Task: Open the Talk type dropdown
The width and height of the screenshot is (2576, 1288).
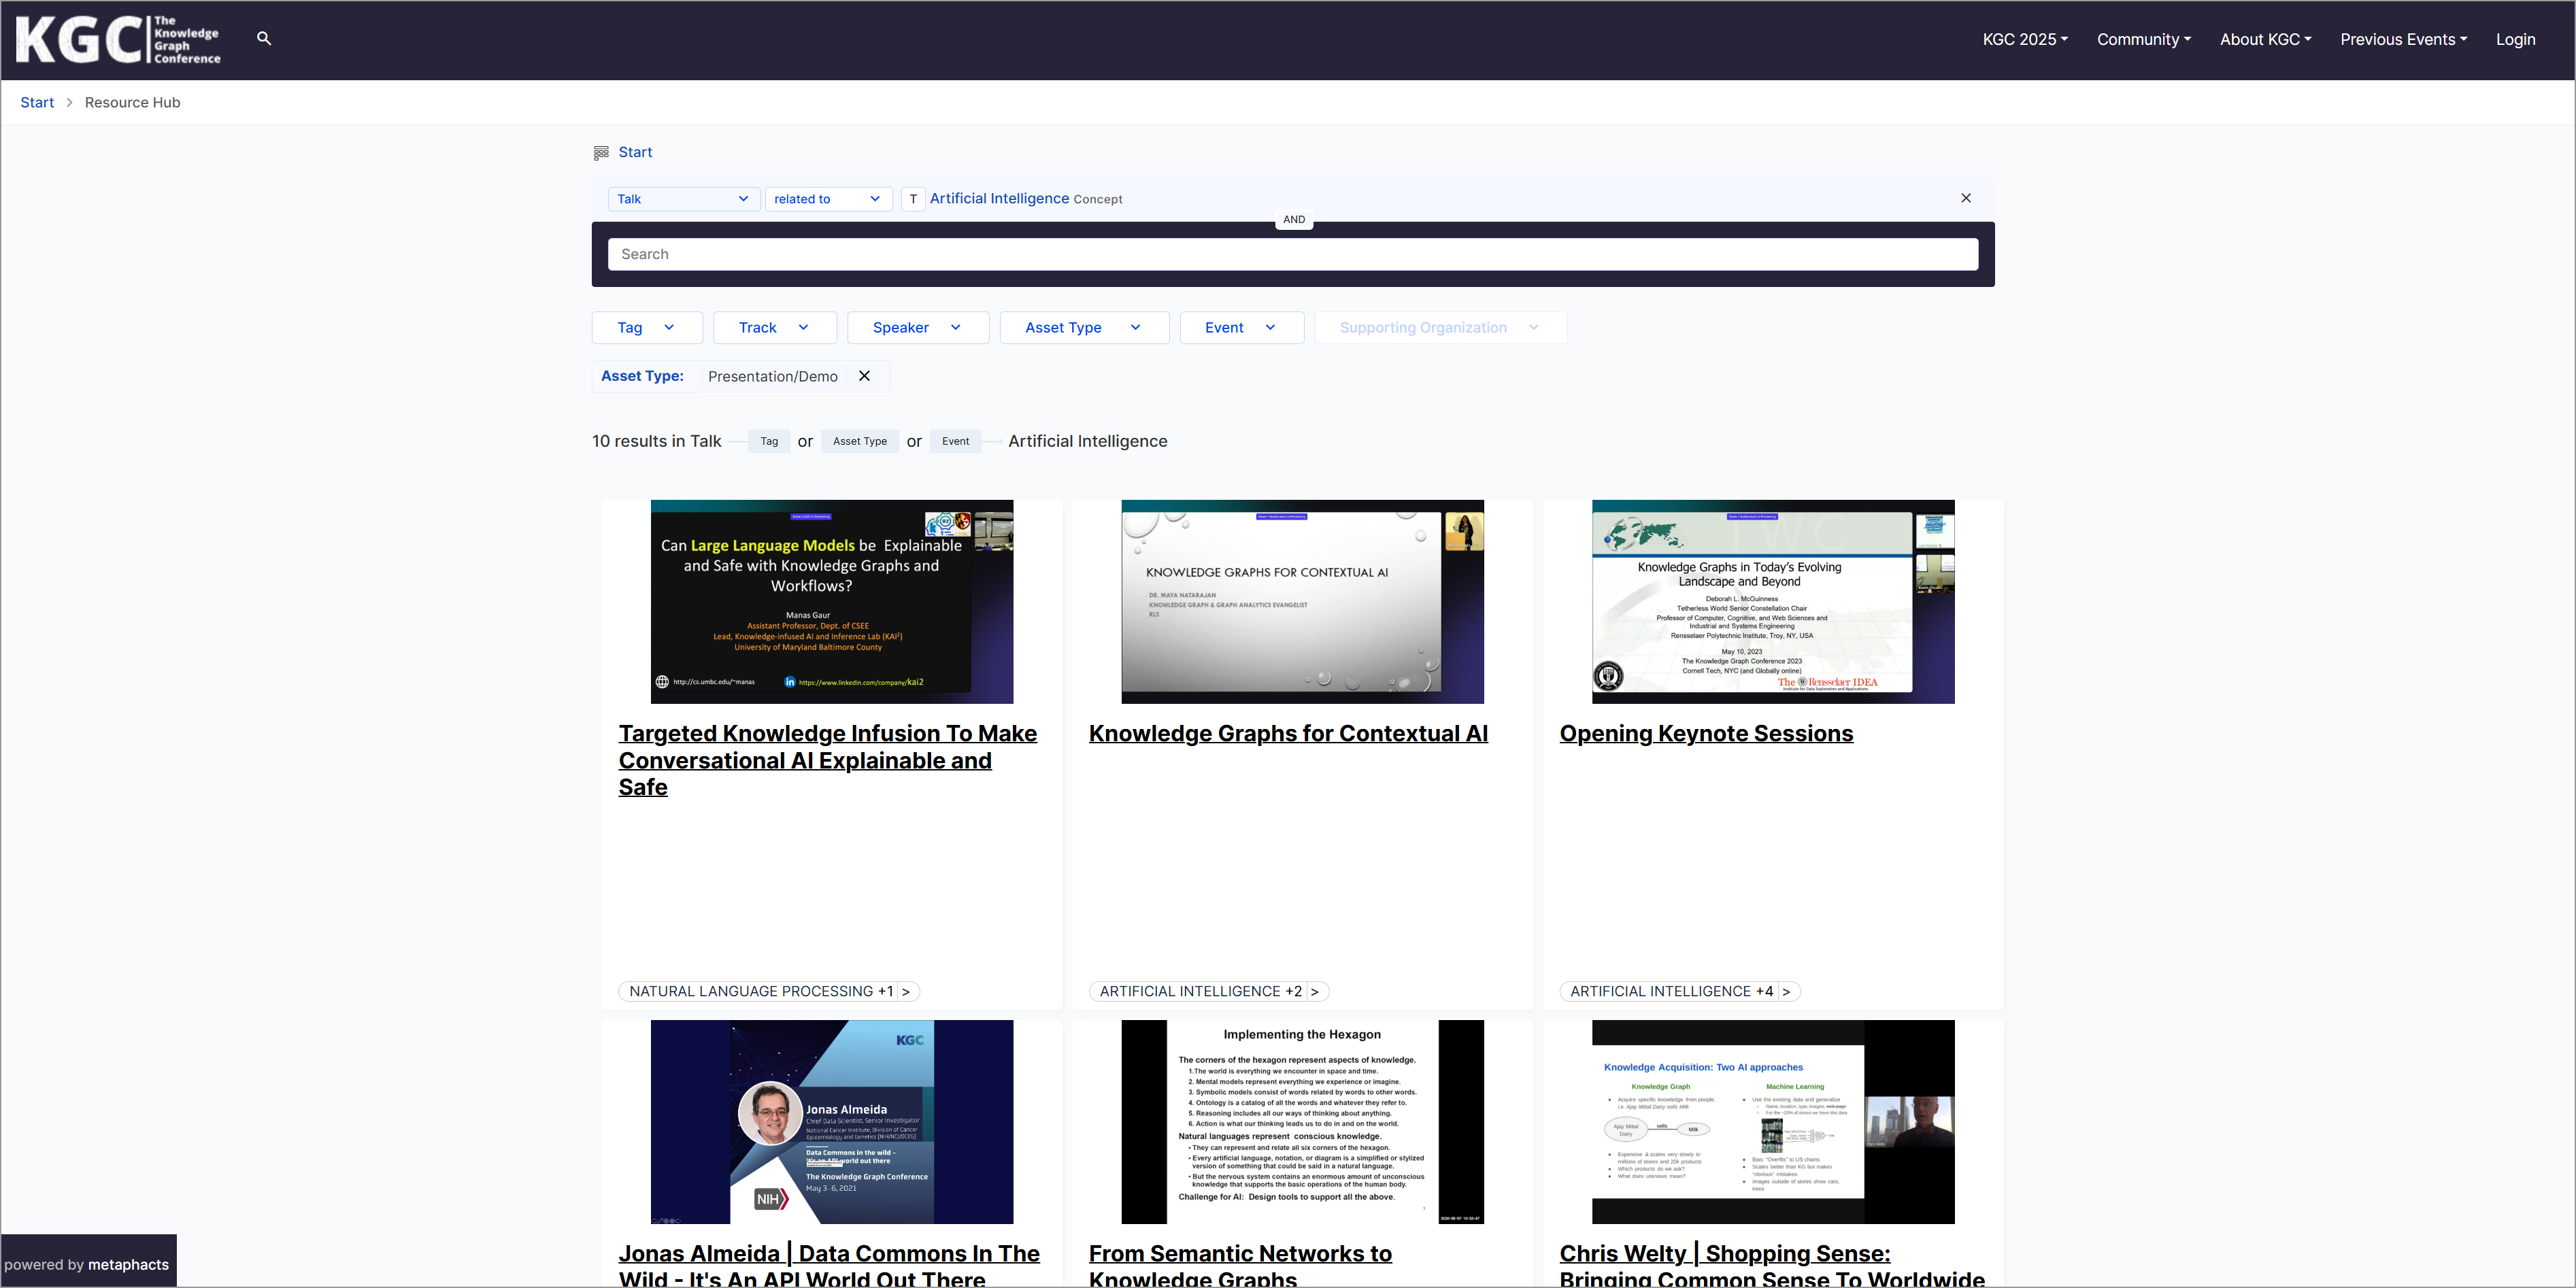Action: coord(683,199)
